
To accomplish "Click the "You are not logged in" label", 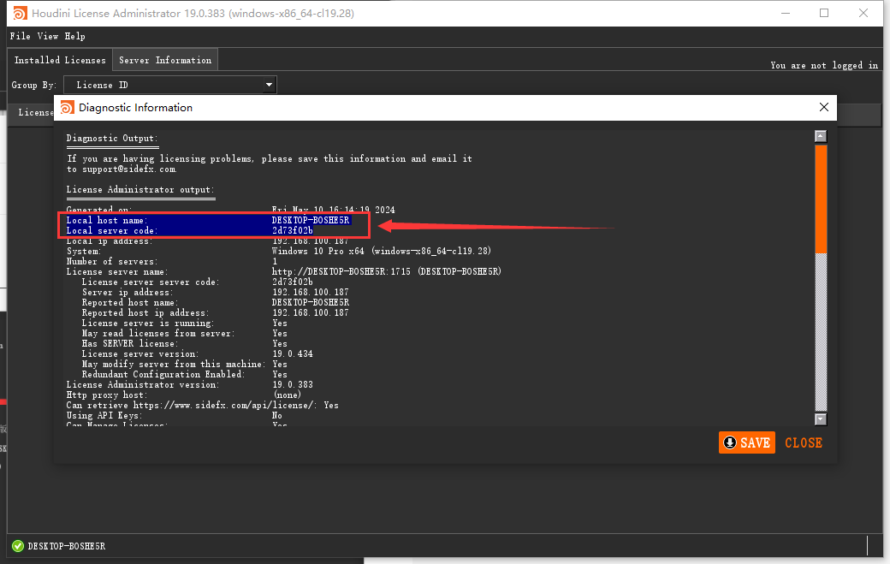I will (x=823, y=65).
